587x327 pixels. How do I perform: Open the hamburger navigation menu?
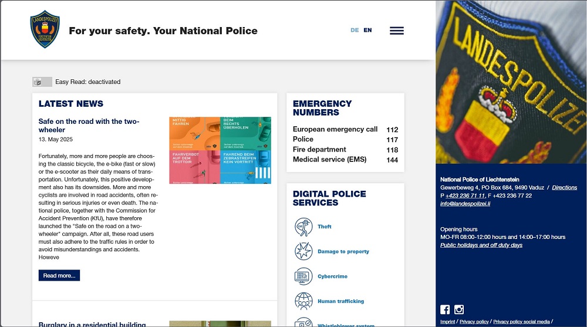pos(397,31)
